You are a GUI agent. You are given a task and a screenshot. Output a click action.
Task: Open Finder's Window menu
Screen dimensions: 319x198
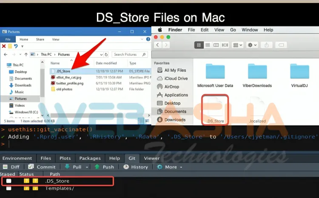click(x=250, y=30)
